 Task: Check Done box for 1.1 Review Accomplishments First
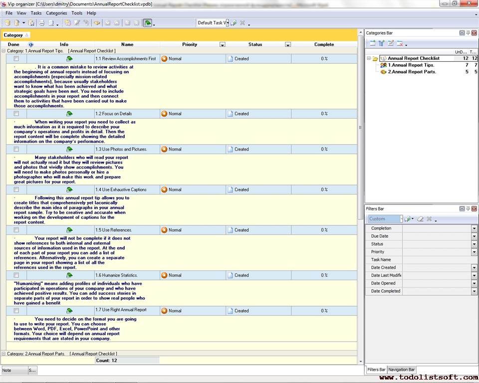point(16,59)
